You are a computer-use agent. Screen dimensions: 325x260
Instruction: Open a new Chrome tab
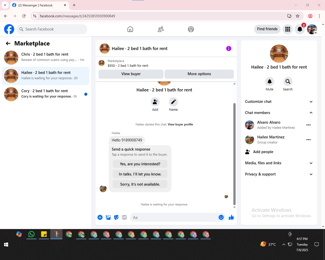(74, 5)
